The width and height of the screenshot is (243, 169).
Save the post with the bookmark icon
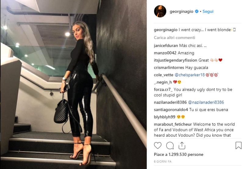click(238, 145)
